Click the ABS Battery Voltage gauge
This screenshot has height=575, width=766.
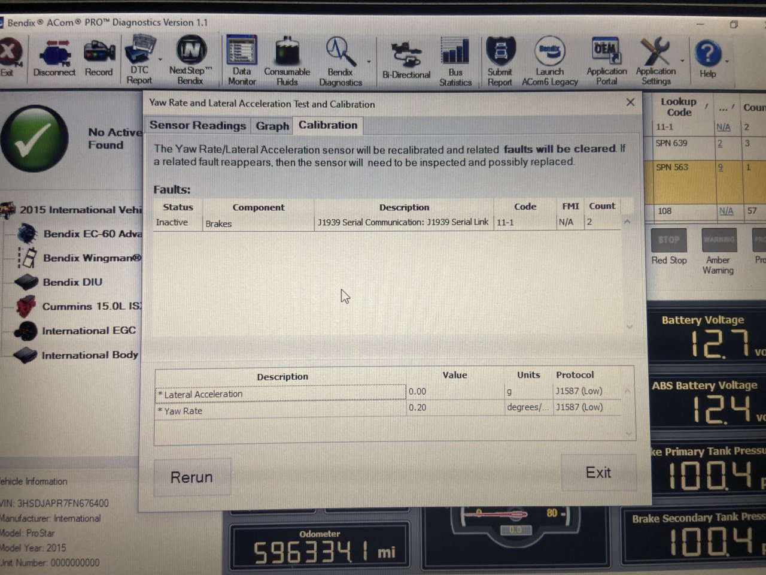[709, 402]
